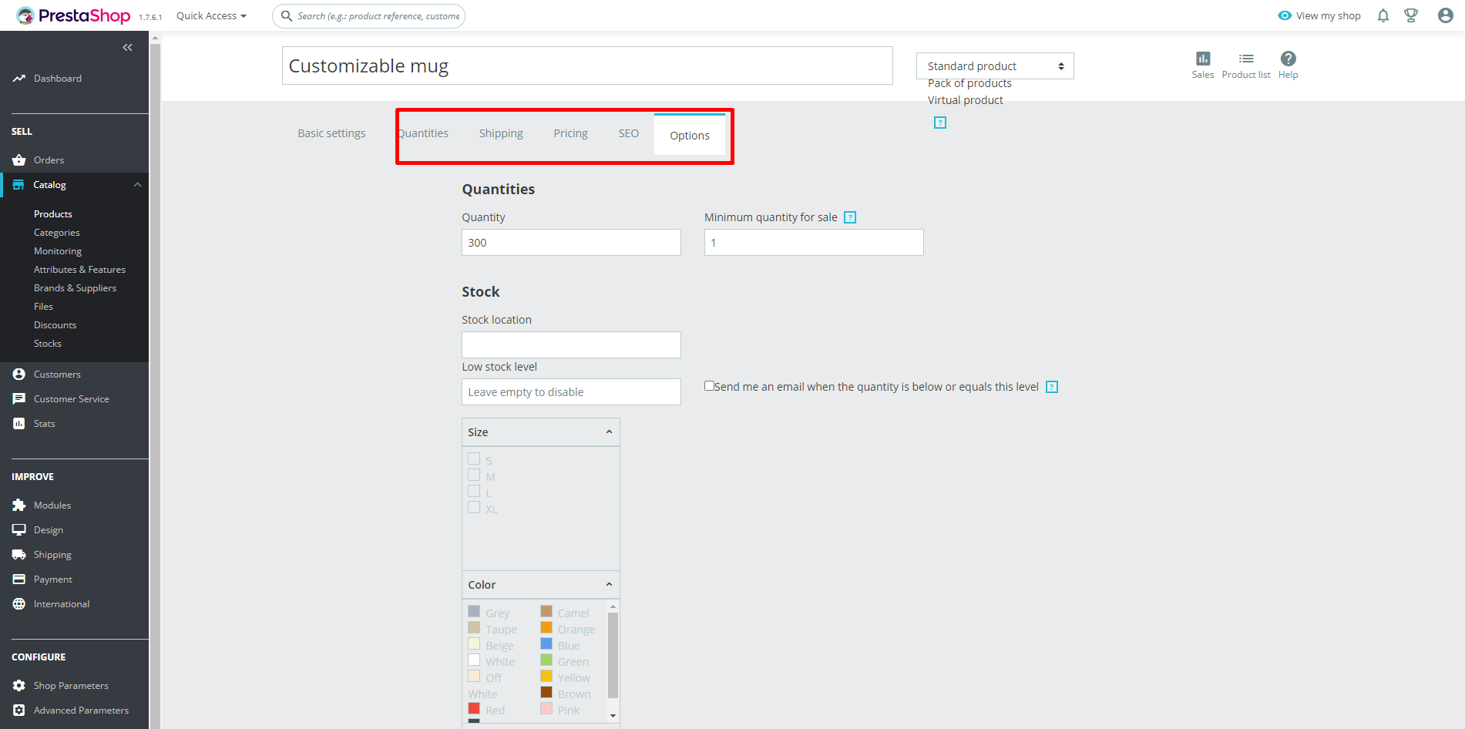Viewport: 1465px width, 729px height.
Task: Select Pack of products option
Action: [969, 83]
